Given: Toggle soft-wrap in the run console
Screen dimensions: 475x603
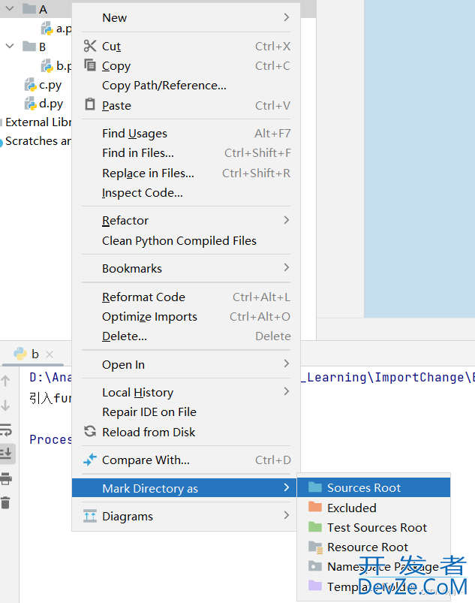Looking at the screenshot, I should point(6,430).
